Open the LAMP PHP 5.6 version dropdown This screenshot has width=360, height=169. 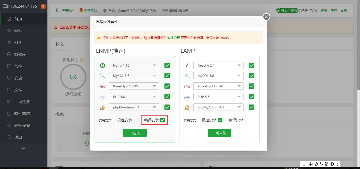[218, 97]
